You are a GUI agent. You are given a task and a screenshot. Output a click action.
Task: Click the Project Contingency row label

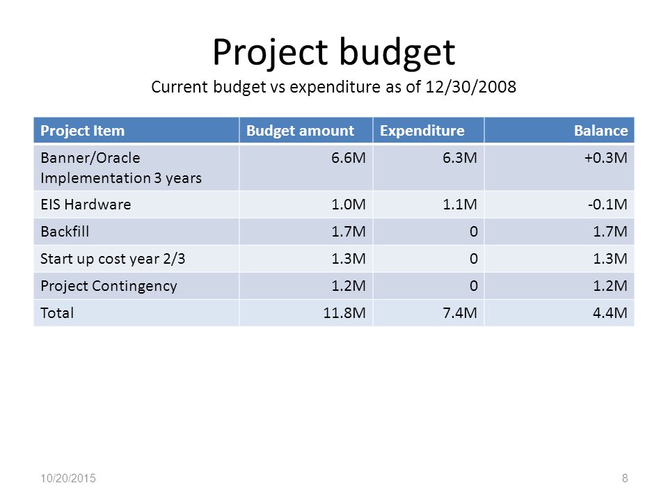tap(109, 286)
